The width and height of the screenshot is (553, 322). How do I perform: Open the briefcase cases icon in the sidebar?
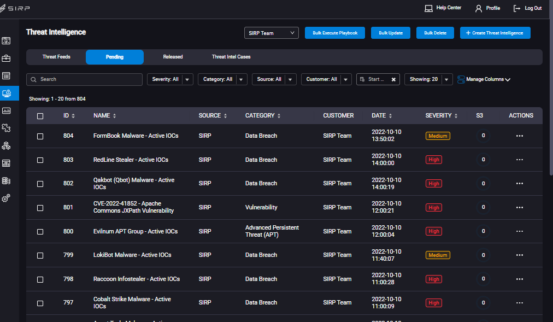[x=6, y=58]
